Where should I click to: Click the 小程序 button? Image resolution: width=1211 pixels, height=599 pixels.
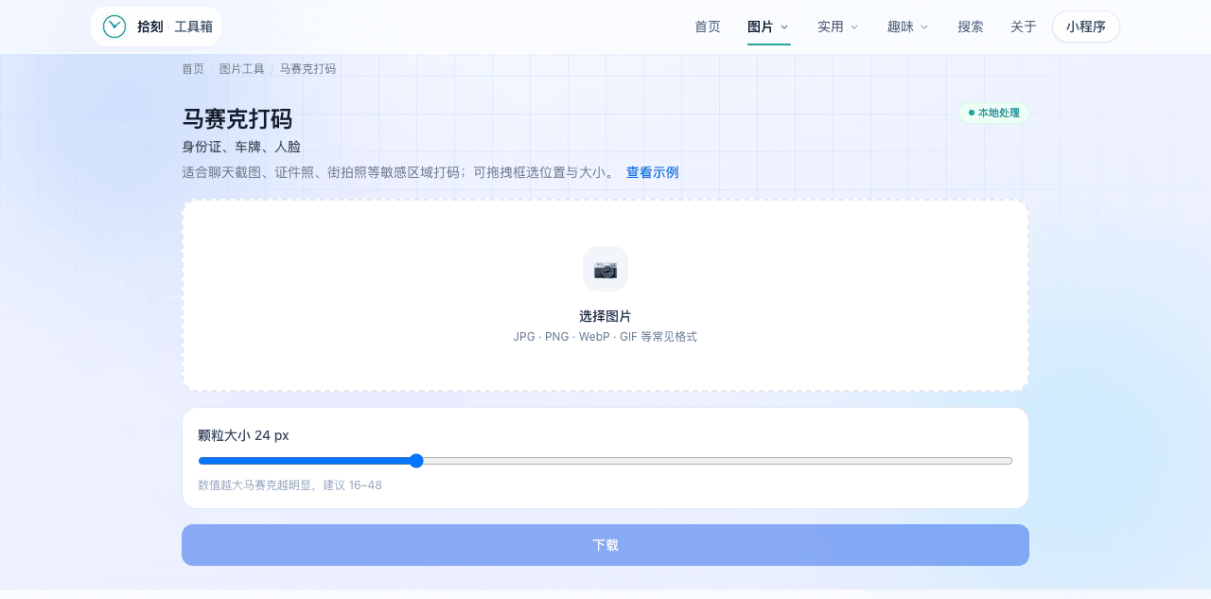(x=1086, y=26)
